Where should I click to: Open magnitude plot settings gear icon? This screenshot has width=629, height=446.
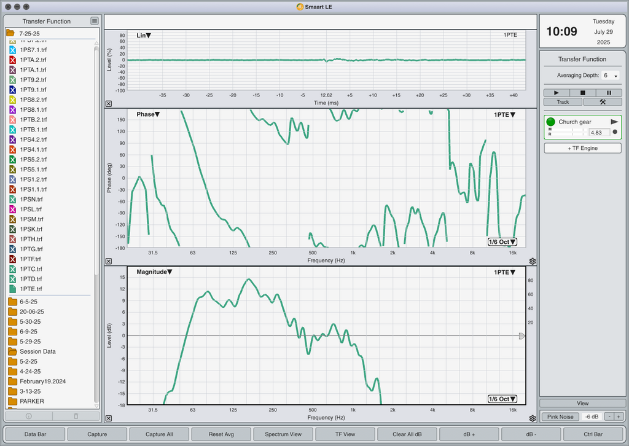tap(533, 418)
